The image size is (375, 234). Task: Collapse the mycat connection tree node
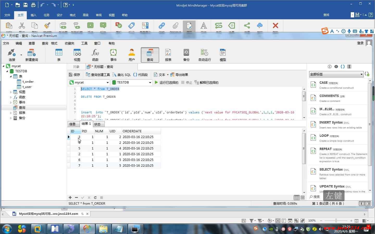(x=4, y=66)
